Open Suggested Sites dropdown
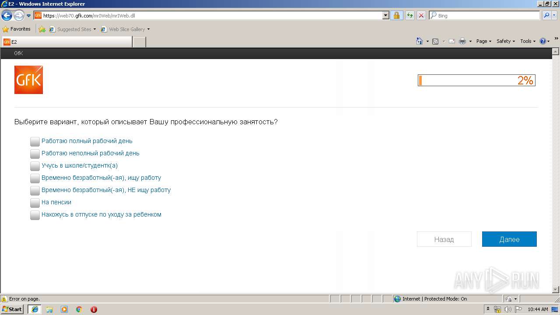Viewport: 560px width, 315px height. pyautogui.click(x=73, y=29)
